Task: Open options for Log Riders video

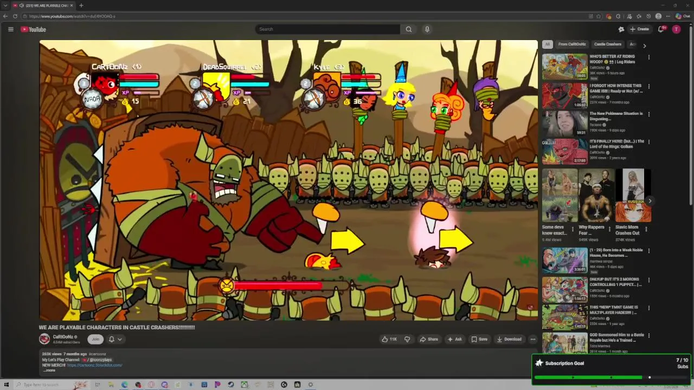Action: coord(648,57)
